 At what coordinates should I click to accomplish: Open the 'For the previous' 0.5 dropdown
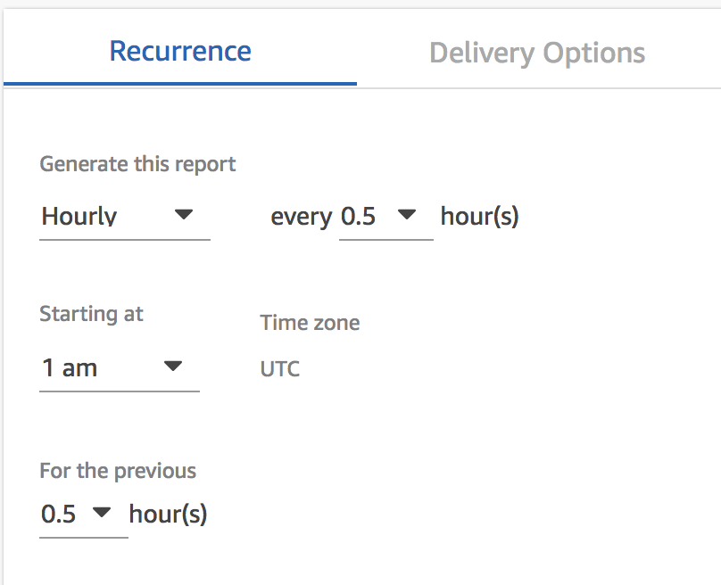84,514
